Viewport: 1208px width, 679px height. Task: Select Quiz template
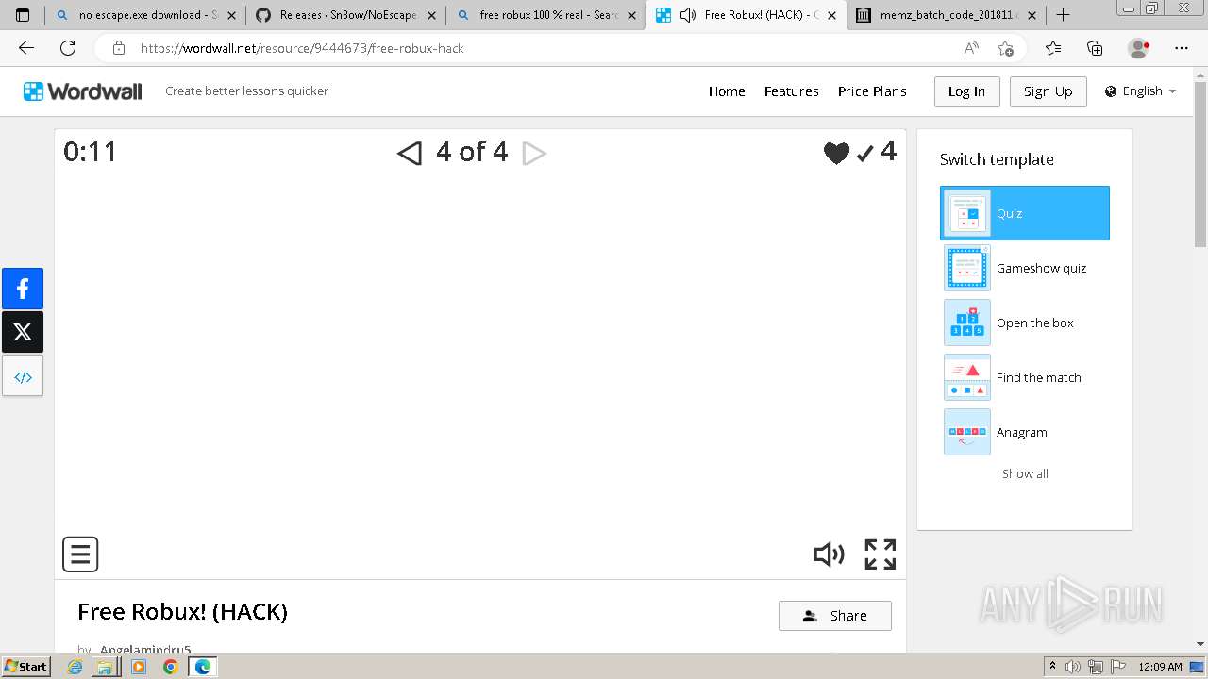click(x=1025, y=213)
